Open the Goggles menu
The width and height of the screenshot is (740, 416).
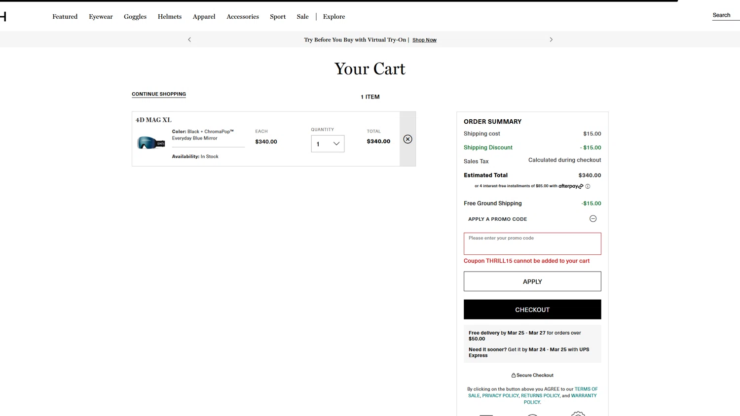pos(135,17)
